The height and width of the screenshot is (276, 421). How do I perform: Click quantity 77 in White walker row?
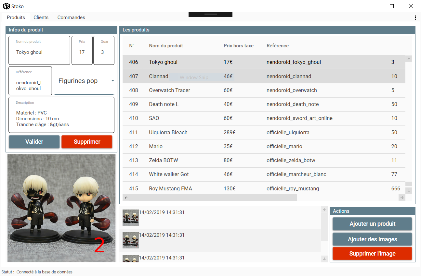pyautogui.click(x=394, y=174)
